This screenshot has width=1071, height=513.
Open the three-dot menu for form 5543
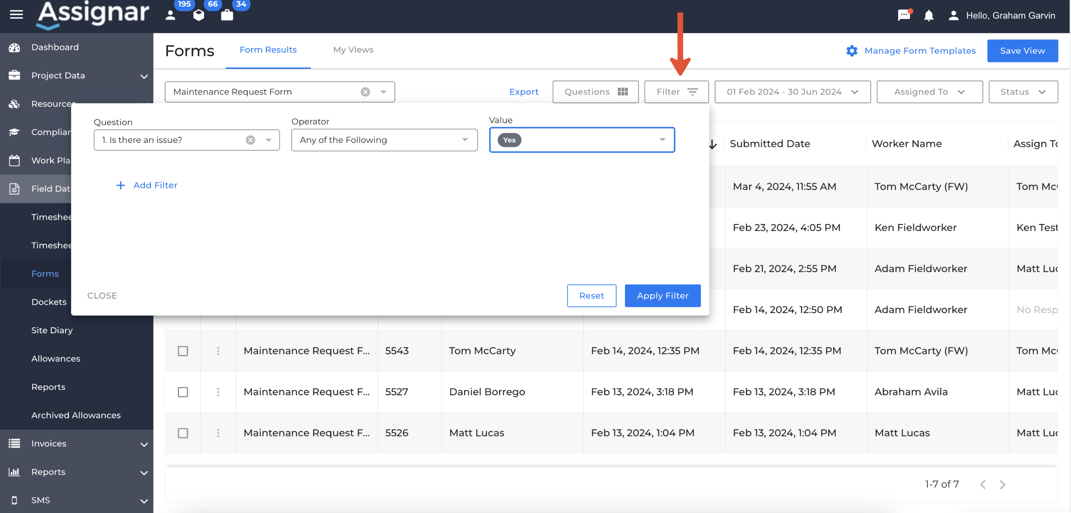coord(218,351)
